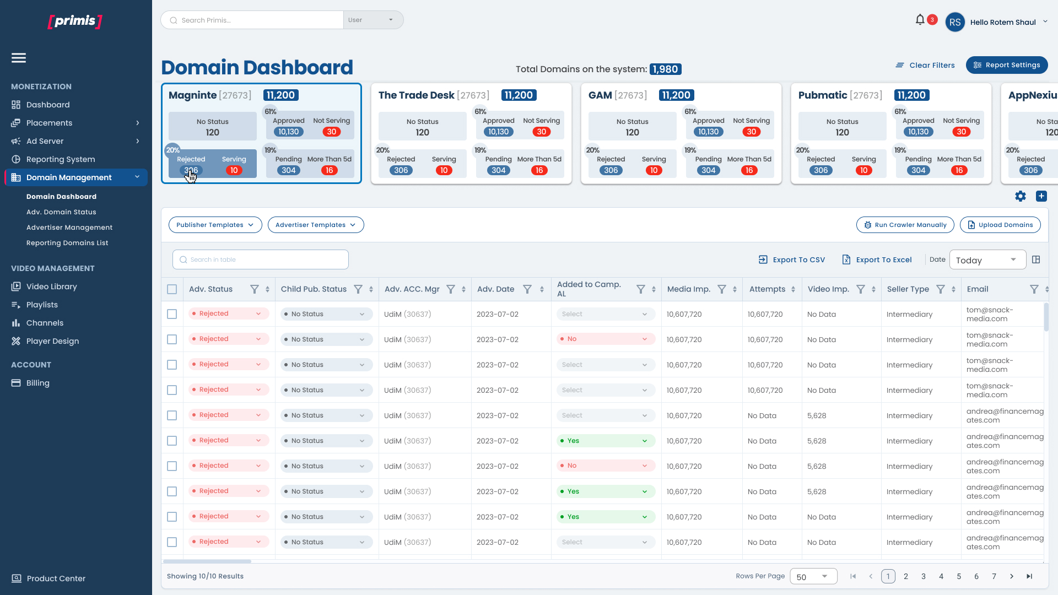Expand the Publisher Templates dropdown
This screenshot has height=595, width=1058.
pyautogui.click(x=215, y=225)
